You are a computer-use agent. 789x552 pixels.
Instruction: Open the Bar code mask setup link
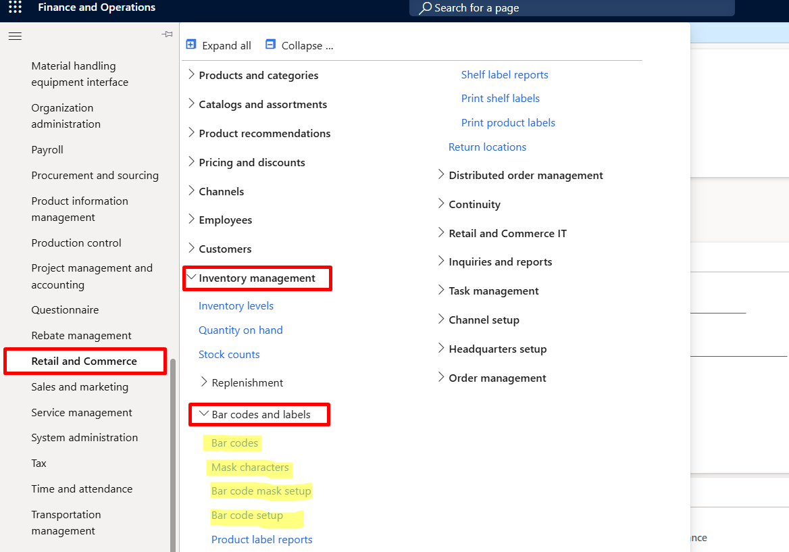click(x=261, y=491)
